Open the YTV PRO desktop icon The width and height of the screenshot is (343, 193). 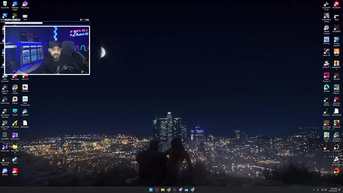pos(25,88)
